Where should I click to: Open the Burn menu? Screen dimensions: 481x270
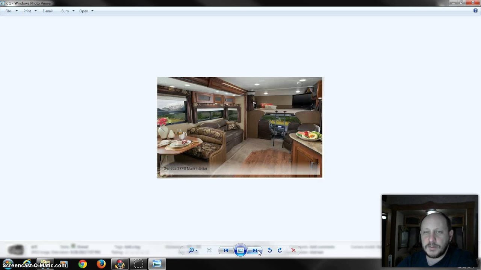pos(65,11)
